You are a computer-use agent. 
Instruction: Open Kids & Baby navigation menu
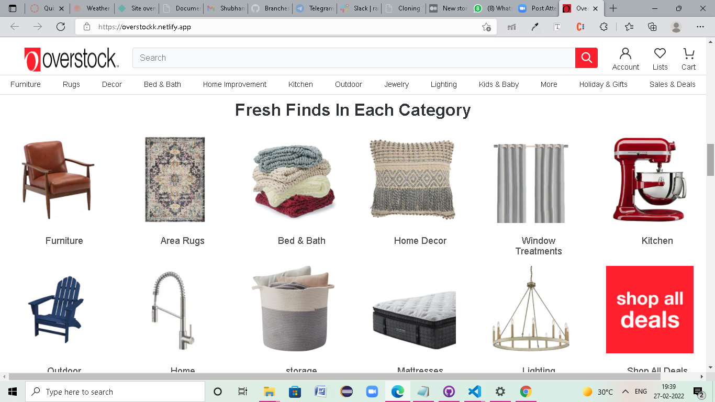[499, 84]
